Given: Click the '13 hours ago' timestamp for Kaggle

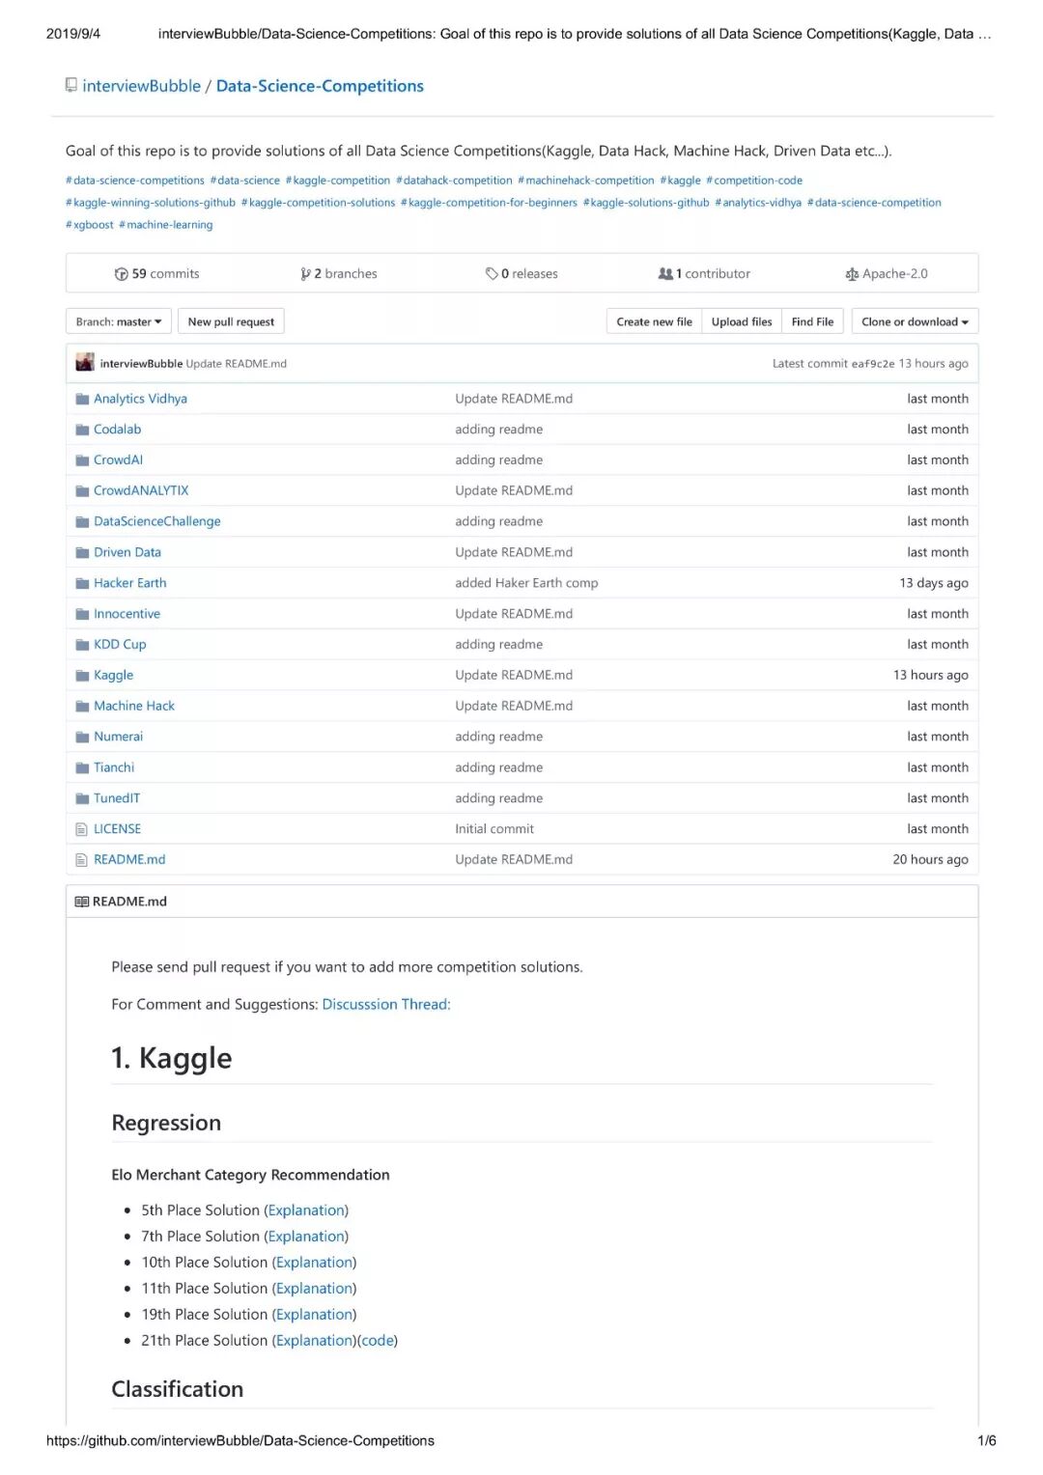Looking at the screenshot, I should pos(931,676).
